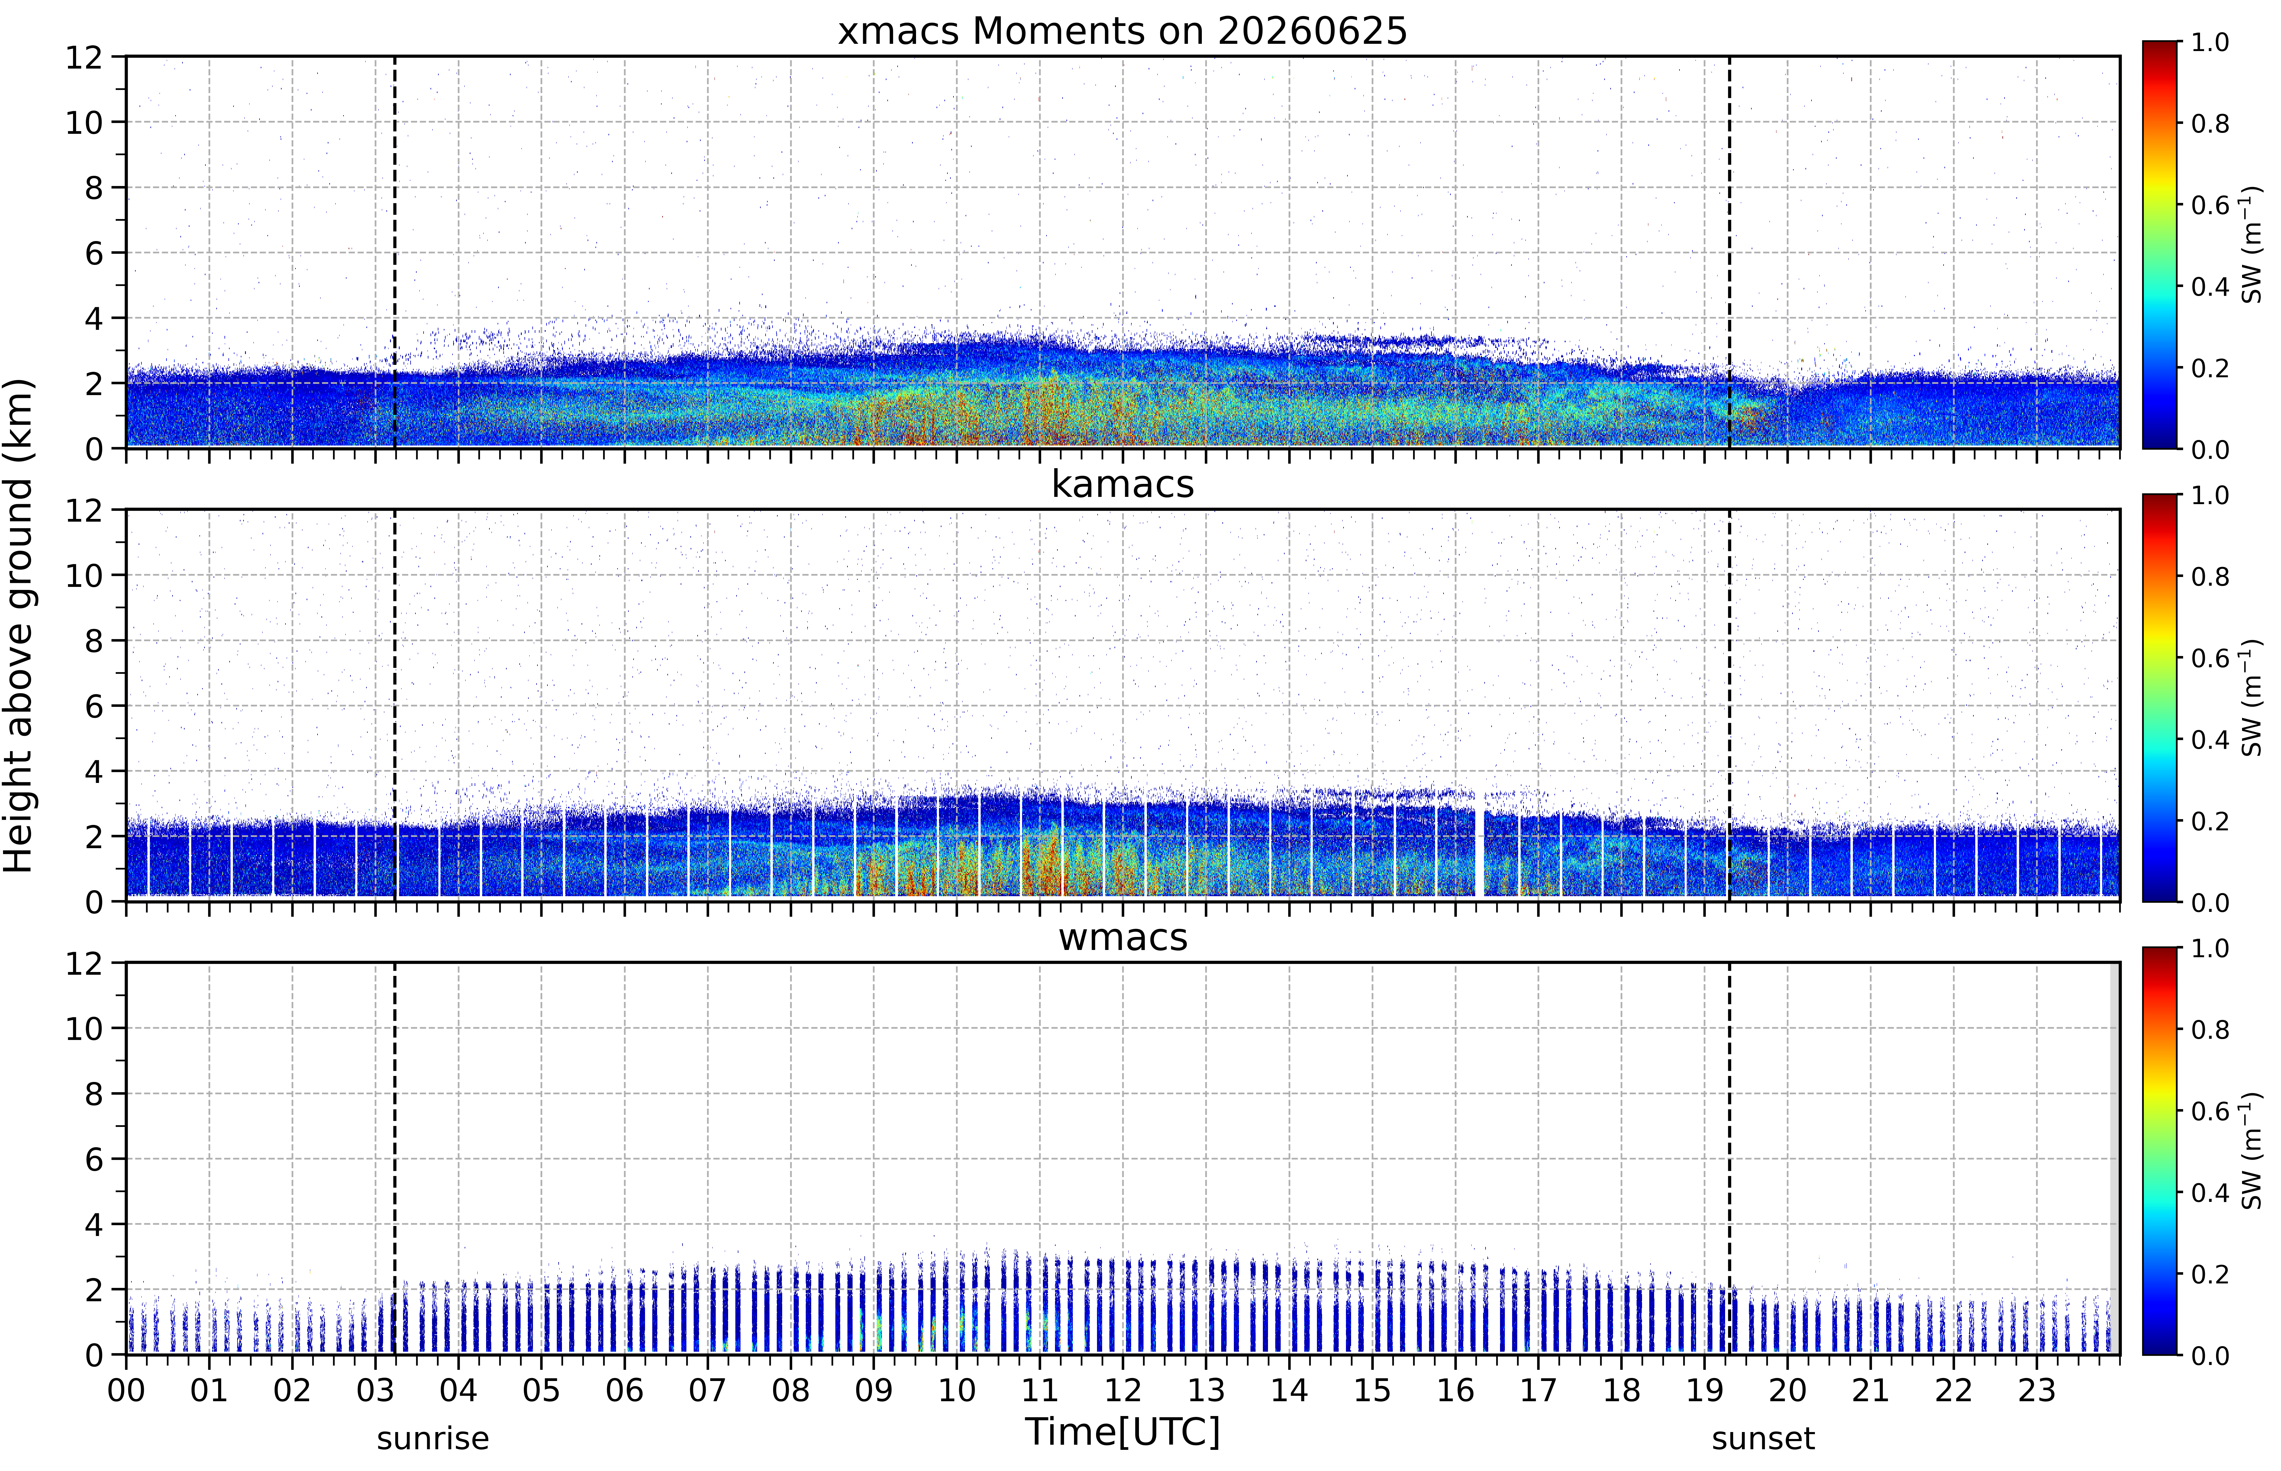Click the "0.2" tick on the kamacs color bar
Viewport: 2281px width, 1471px height.
coord(2210,822)
